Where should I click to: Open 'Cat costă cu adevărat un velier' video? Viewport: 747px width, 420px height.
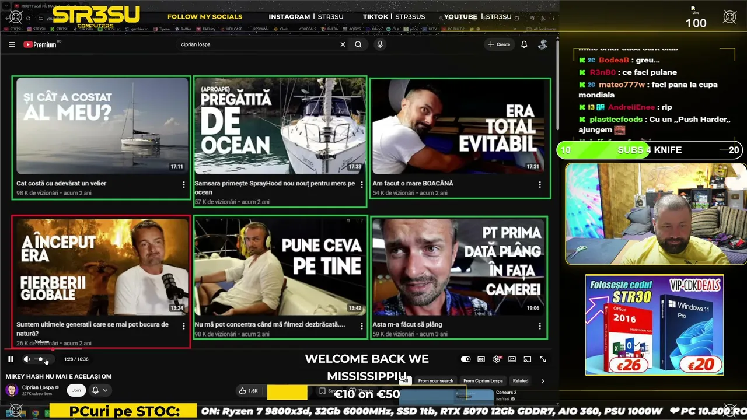(x=102, y=125)
